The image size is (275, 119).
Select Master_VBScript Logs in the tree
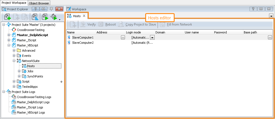tap(31, 112)
